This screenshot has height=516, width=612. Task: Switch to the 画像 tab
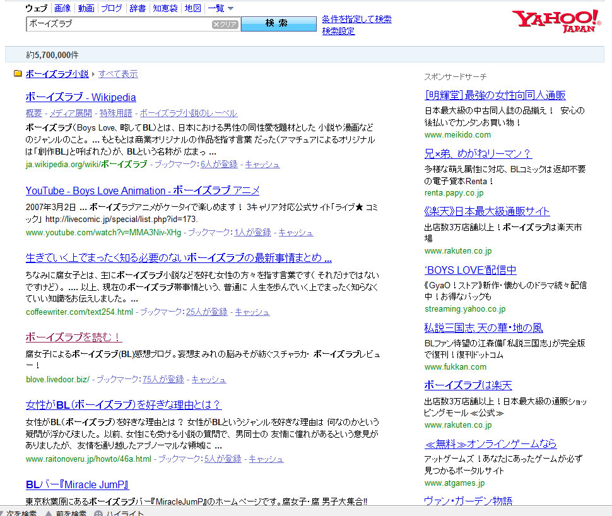coord(62,8)
